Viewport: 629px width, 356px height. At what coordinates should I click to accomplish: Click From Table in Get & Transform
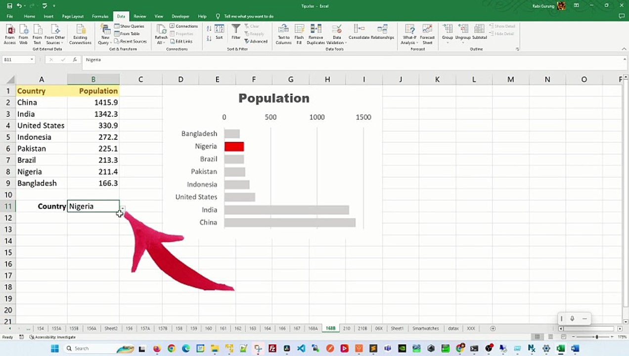click(127, 34)
